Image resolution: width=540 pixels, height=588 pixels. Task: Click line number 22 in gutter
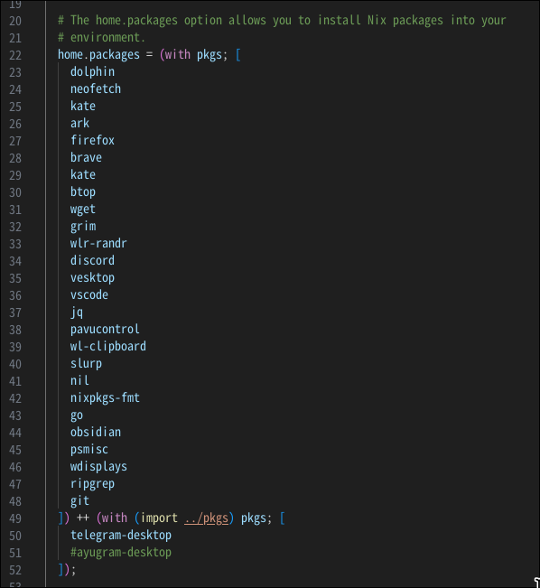point(15,55)
